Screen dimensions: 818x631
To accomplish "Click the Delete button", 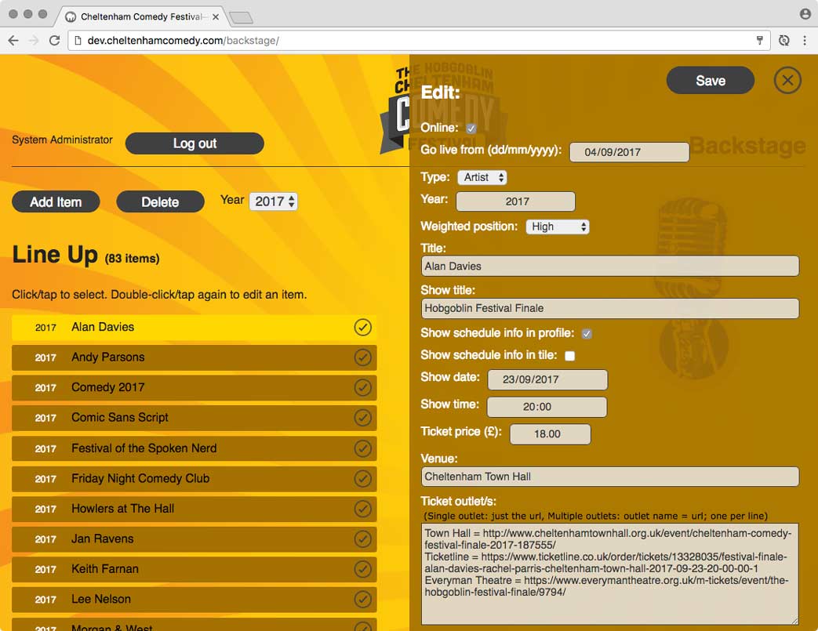I will [x=160, y=201].
